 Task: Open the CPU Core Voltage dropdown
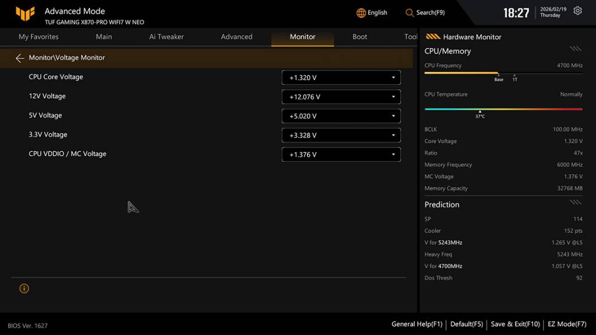pos(341,78)
